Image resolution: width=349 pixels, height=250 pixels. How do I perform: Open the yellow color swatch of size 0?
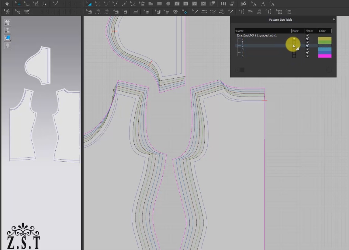(325, 39)
